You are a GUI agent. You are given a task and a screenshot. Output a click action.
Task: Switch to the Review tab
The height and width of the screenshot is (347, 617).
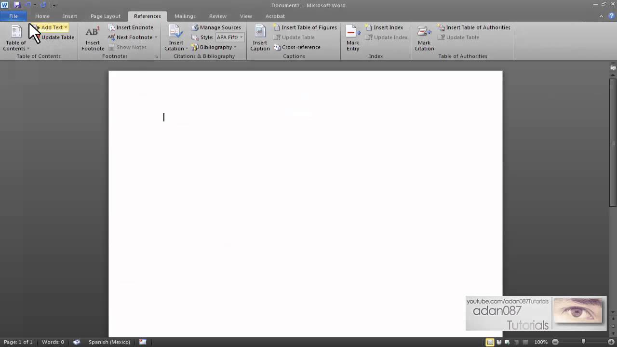coord(218,16)
